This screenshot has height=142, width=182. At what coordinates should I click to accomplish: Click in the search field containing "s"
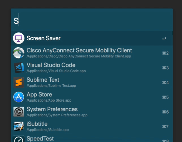coord(92,20)
